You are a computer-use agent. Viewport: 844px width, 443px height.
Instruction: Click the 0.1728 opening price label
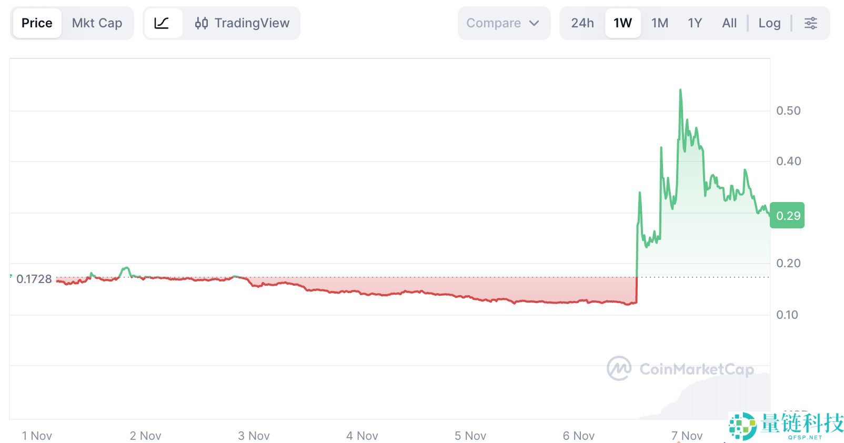click(x=34, y=279)
